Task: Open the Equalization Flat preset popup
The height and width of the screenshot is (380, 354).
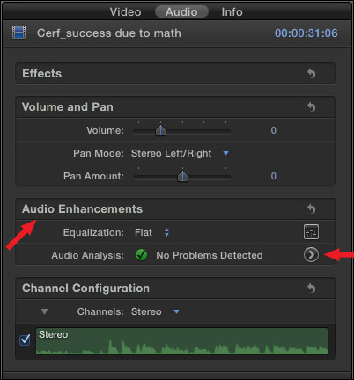Action: [x=151, y=232]
